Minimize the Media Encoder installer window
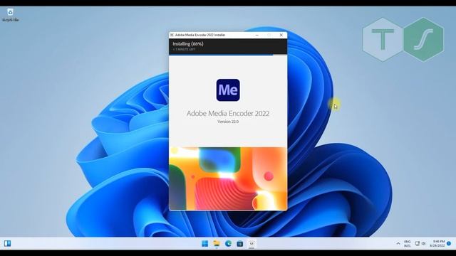Viewport: 456px width, 256px height. [256, 35]
